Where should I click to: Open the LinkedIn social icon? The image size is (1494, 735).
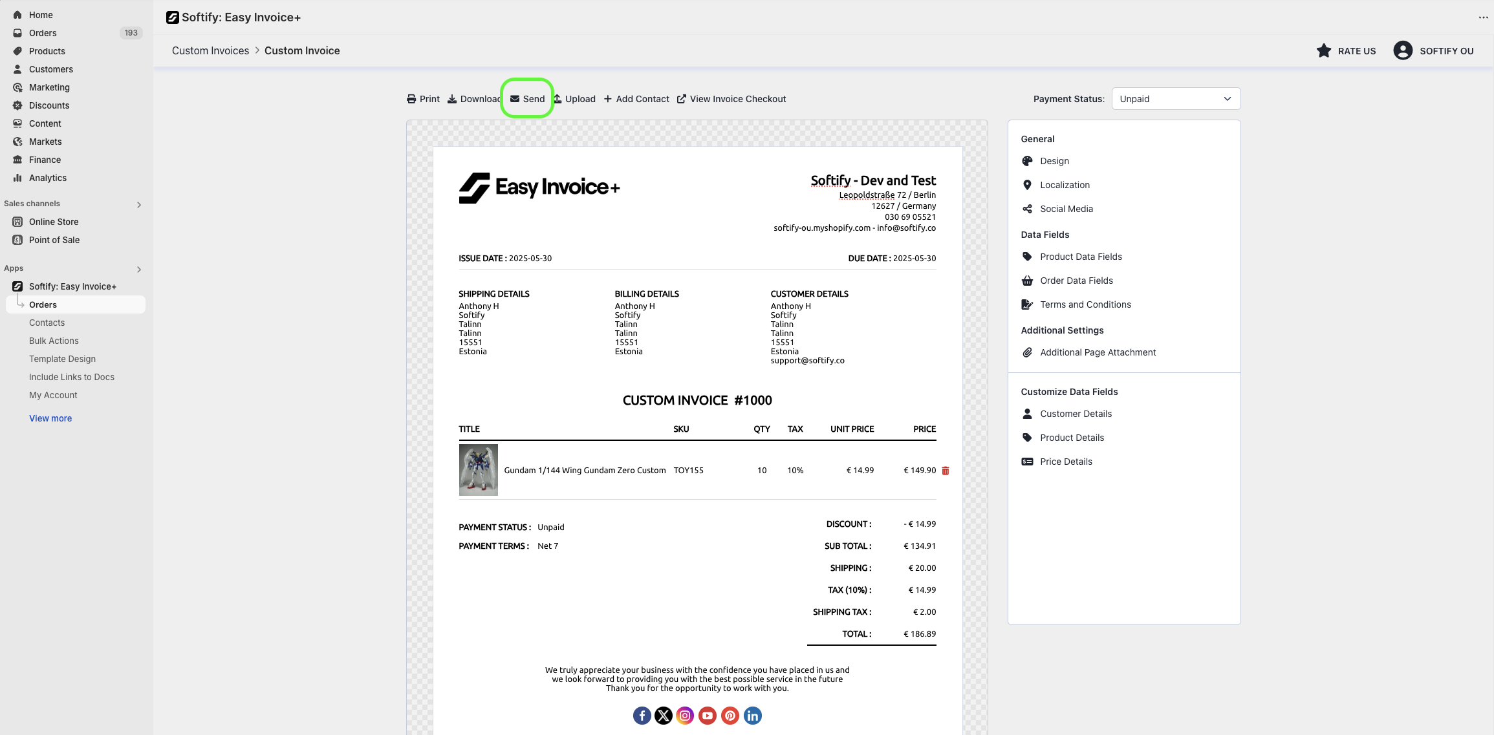tap(752, 716)
